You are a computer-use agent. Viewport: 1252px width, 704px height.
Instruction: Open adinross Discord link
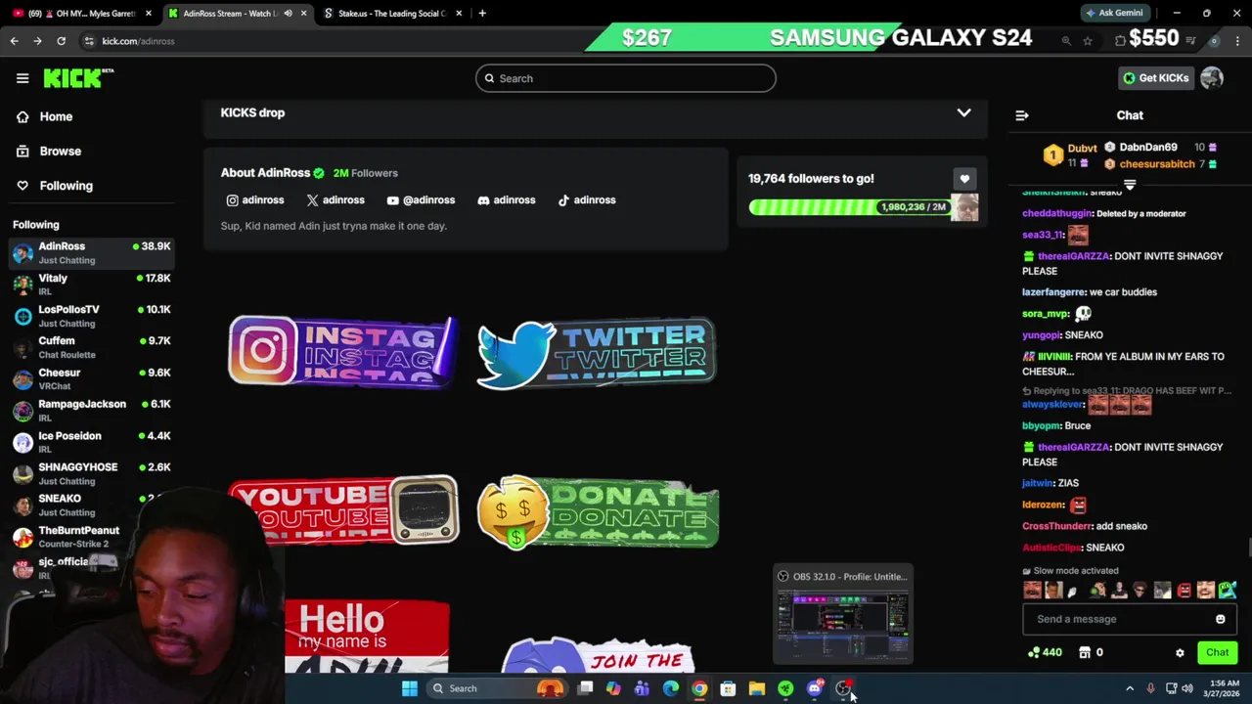pos(506,200)
